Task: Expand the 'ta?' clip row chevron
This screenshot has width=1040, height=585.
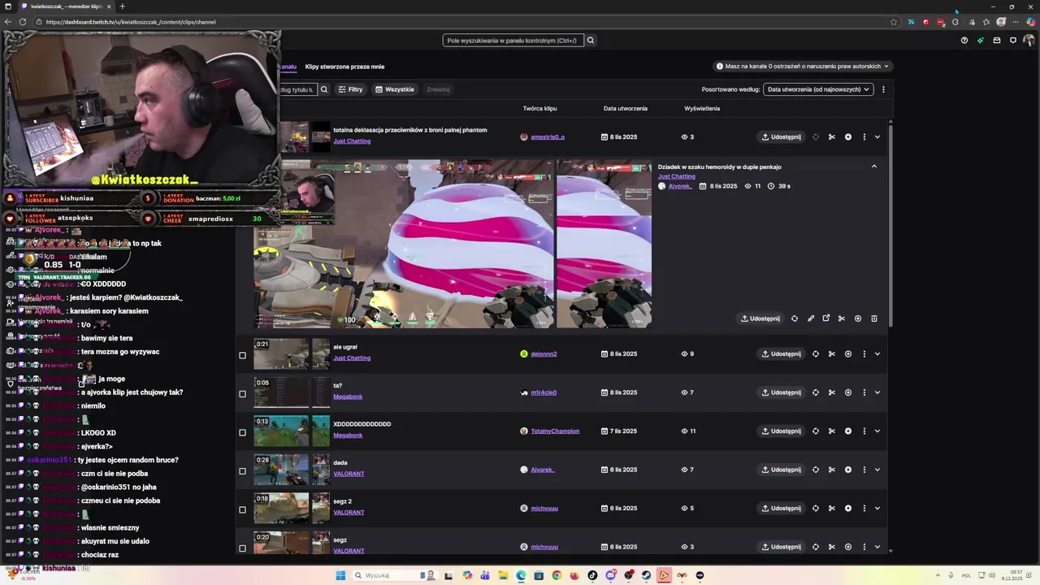Action: pyautogui.click(x=877, y=392)
